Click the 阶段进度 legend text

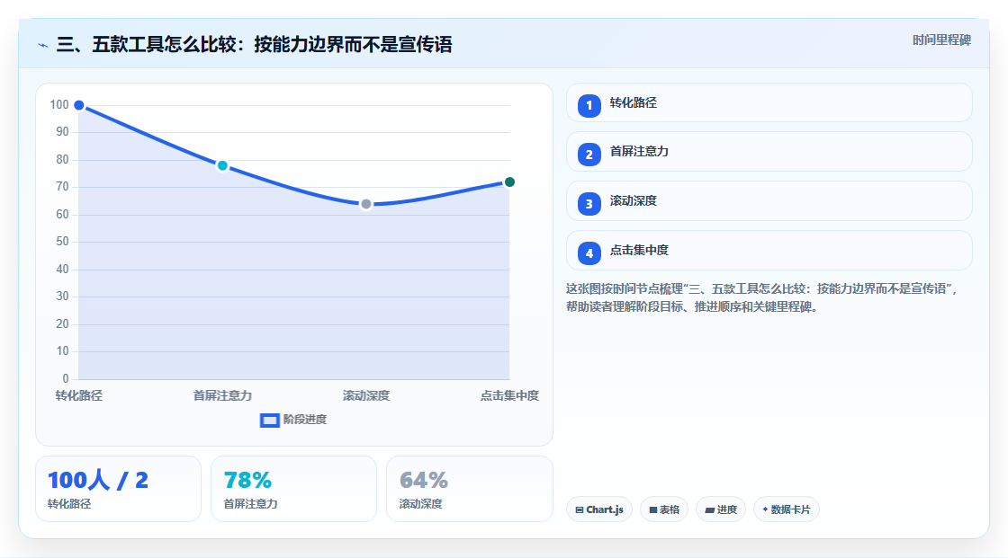coord(305,420)
